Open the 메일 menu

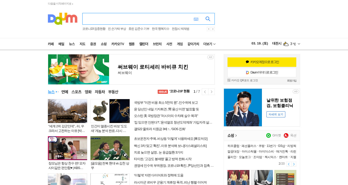[x=61, y=44]
